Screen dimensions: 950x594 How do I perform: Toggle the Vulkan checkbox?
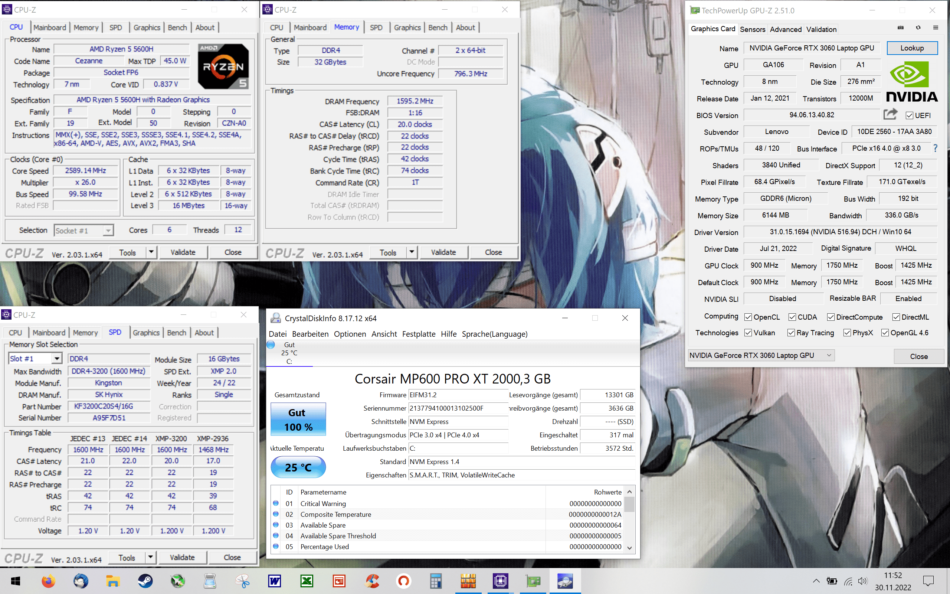tap(748, 333)
